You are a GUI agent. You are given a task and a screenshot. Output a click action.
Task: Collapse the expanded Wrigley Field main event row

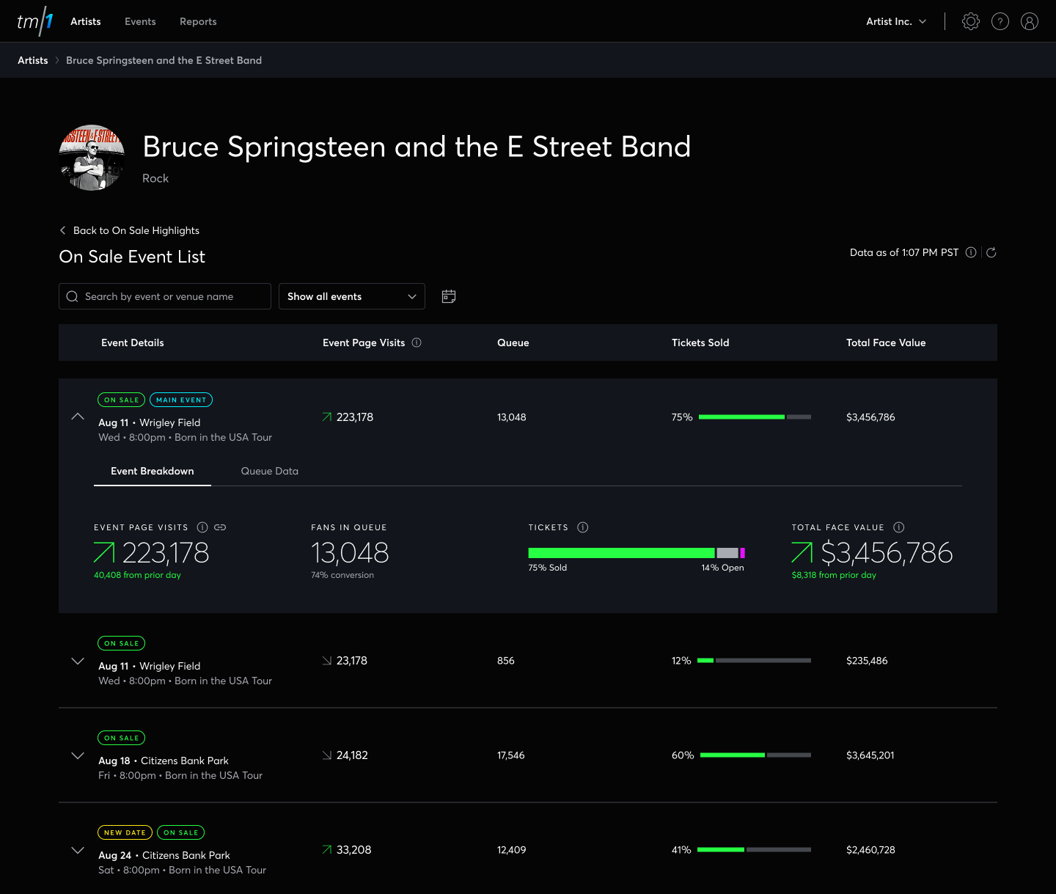pyautogui.click(x=78, y=417)
